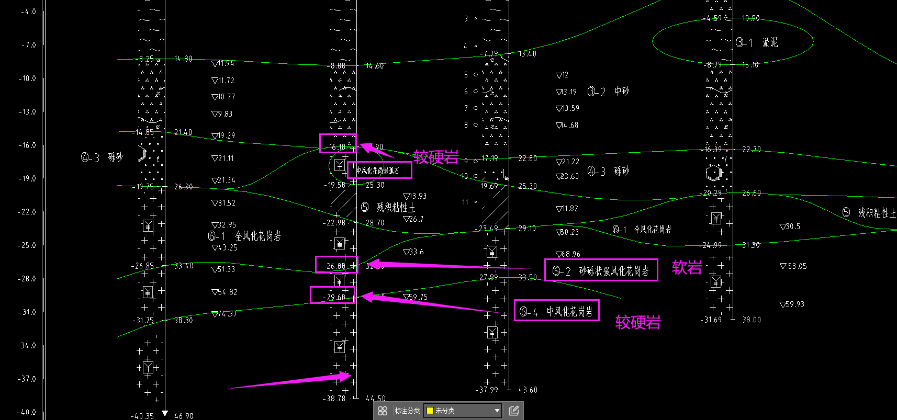Viewport: 897px width, 420px height.
Task: Select the value ▽13.19
Action: [566, 92]
